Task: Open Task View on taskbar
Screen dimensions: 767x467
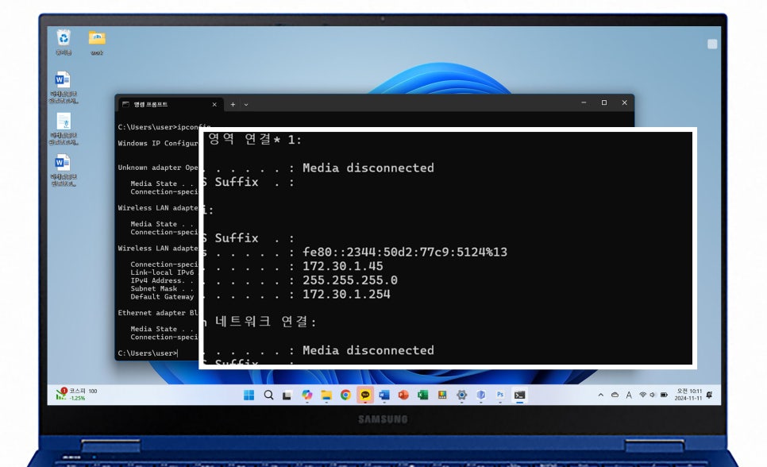Action: (287, 395)
